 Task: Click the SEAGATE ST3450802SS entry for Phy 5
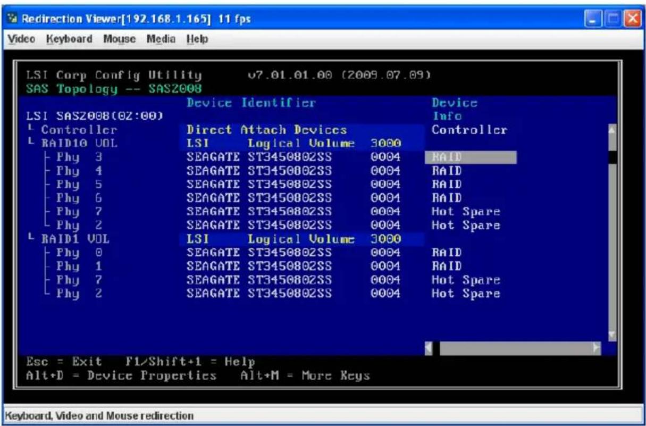click(259, 185)
